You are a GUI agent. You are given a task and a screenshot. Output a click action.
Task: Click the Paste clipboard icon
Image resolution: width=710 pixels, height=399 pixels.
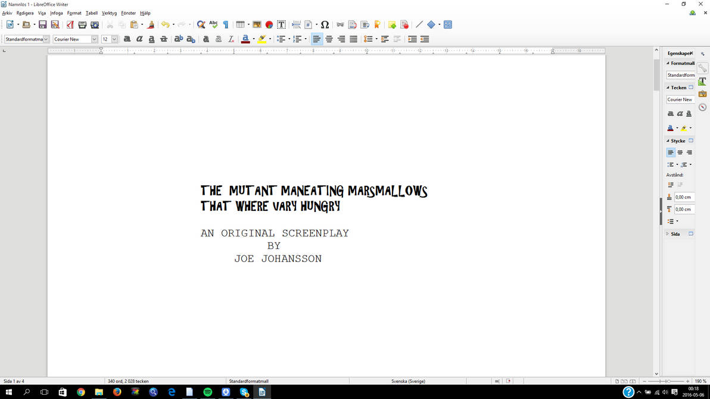134,24
